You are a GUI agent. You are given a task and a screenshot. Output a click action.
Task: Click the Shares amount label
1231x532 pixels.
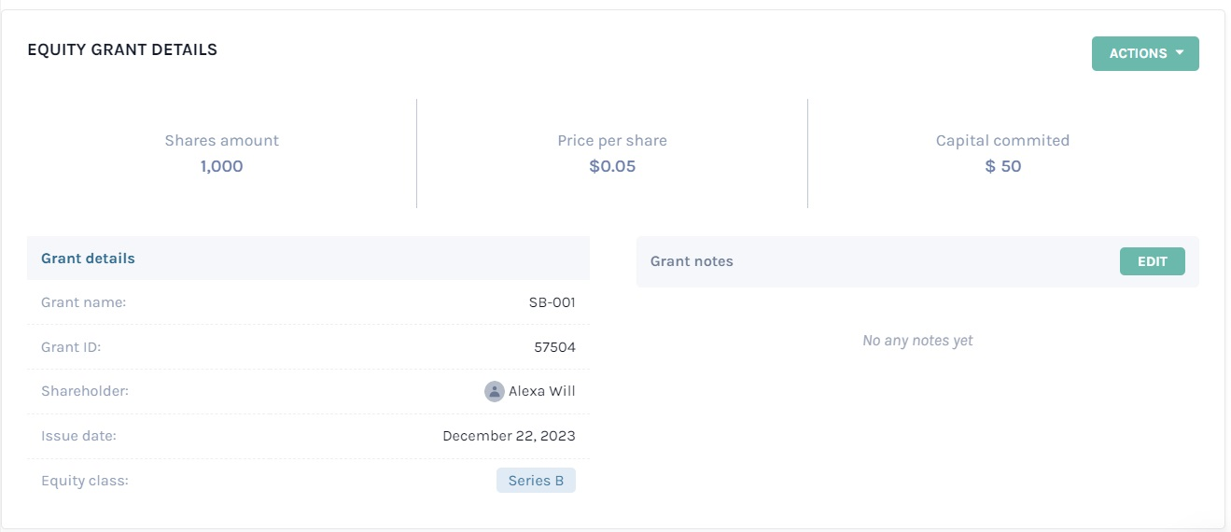pyautogui.click(x=221, y=141)
